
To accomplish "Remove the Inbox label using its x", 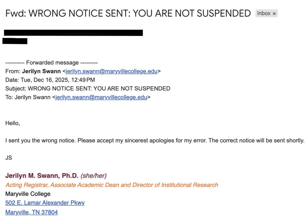I will coord(274,13).
